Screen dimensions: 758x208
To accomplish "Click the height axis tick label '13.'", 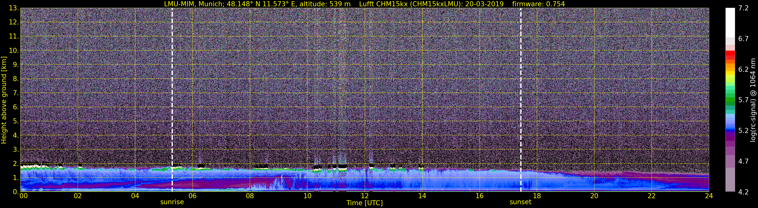I will coord(14,8).
